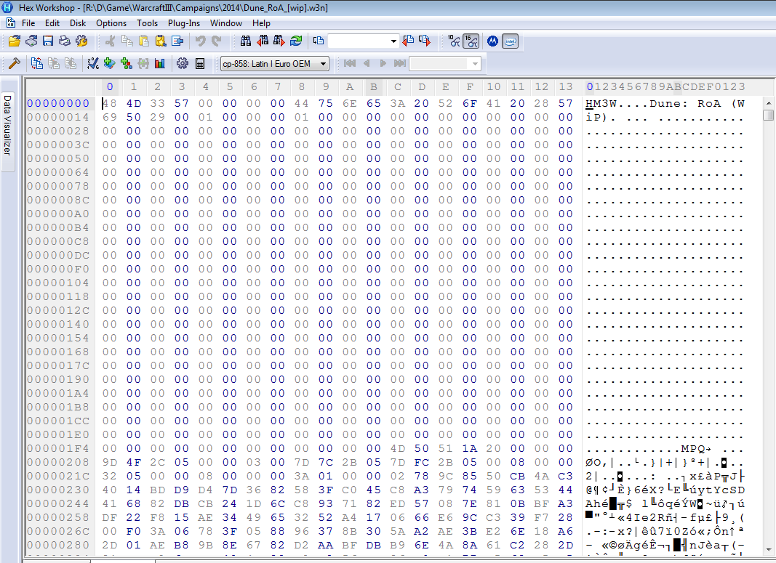Click the green plus structure icon

point(109,63)
